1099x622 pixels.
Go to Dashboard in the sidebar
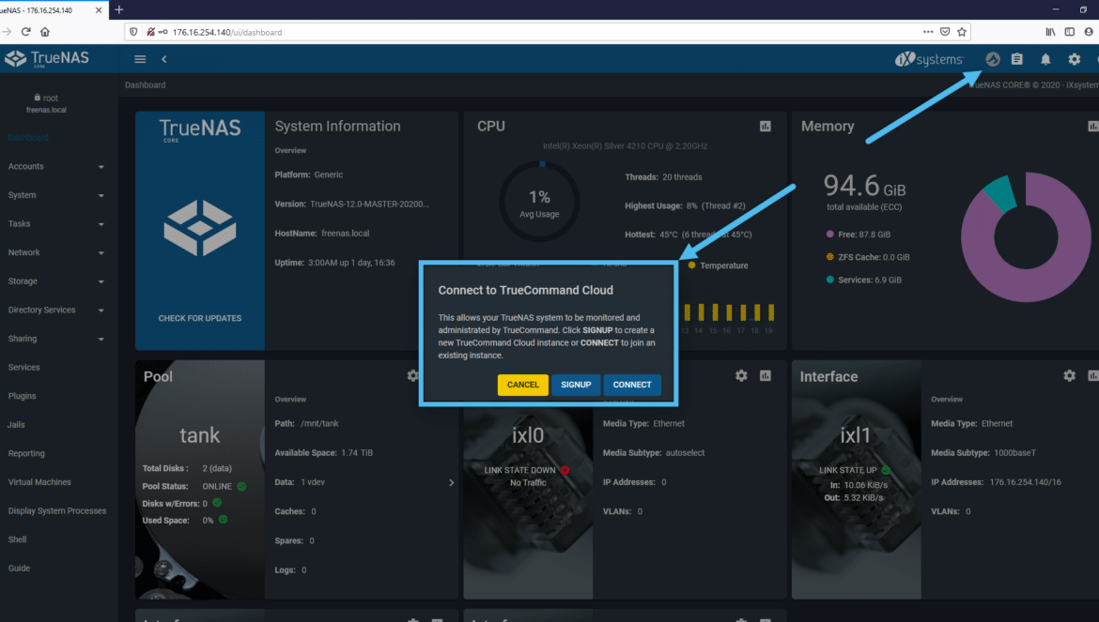(29, 138)
